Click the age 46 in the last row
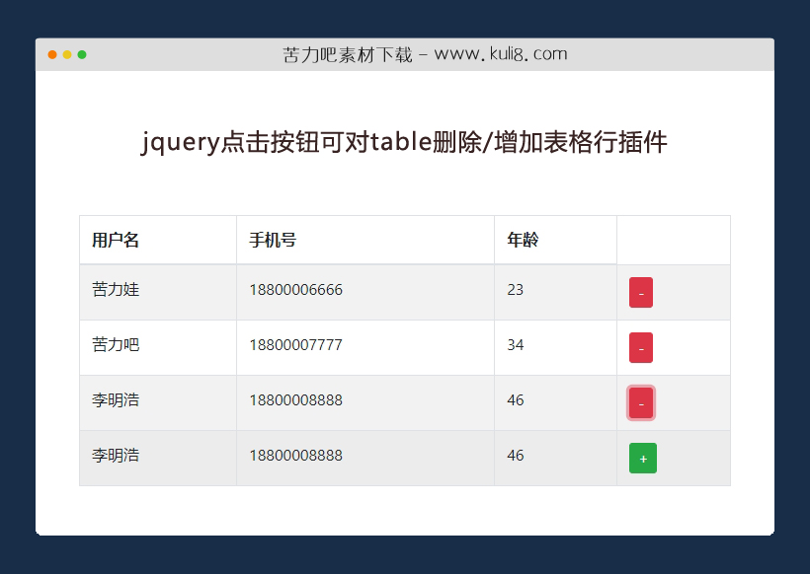 (512, 456)
